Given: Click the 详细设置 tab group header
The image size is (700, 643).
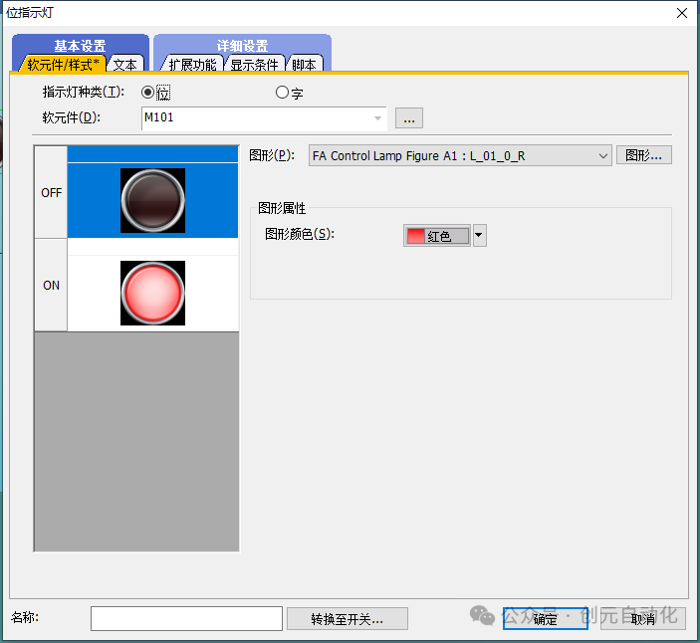Looking at the screenshot, I should coord(242,45).
